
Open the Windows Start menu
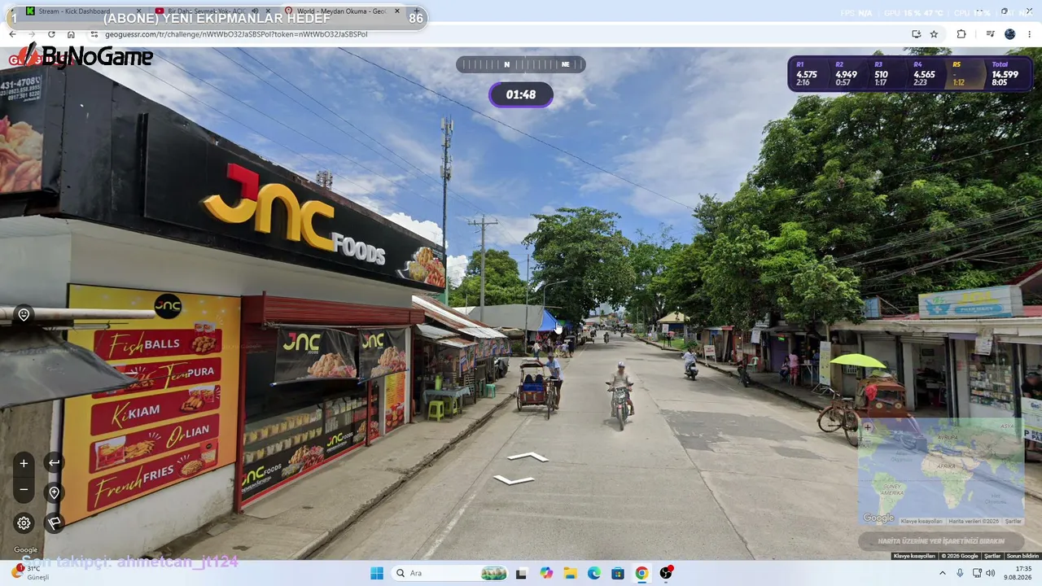(x=377, y=573)
